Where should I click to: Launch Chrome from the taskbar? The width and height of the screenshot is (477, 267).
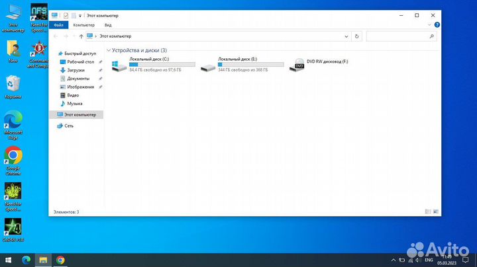tap(60, 260)
